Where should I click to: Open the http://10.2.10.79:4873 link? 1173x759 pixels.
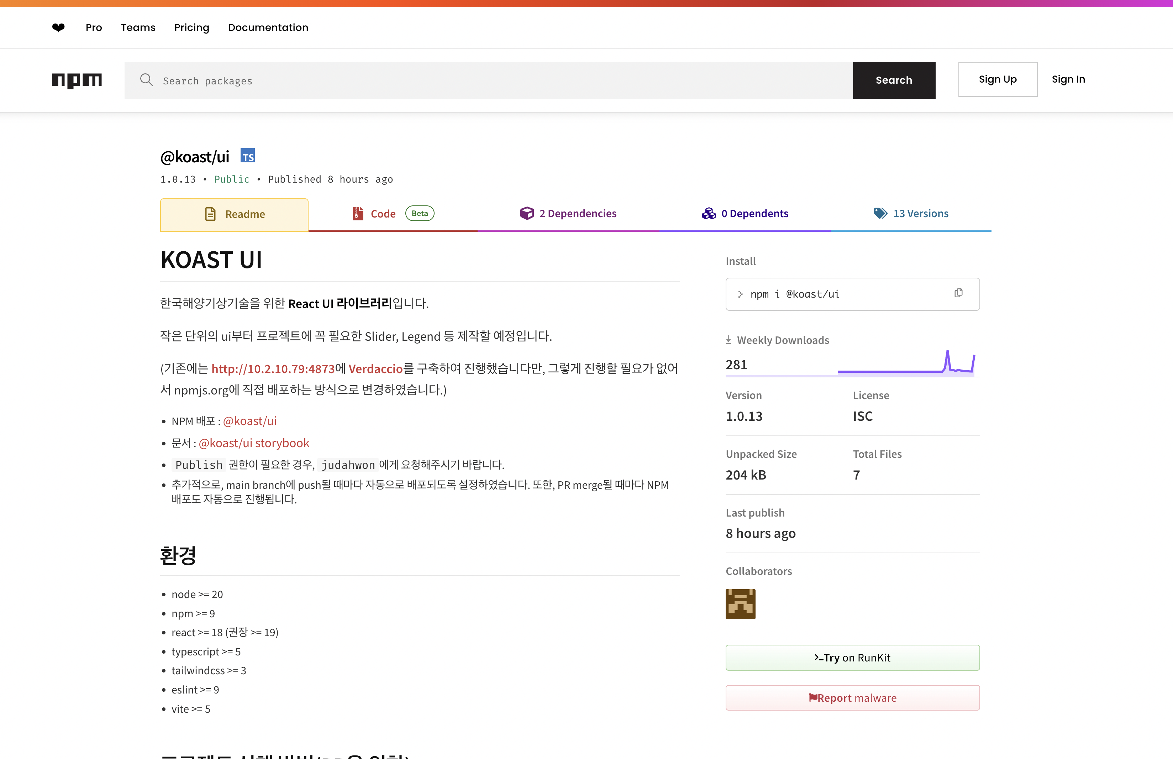pos(273,369)
